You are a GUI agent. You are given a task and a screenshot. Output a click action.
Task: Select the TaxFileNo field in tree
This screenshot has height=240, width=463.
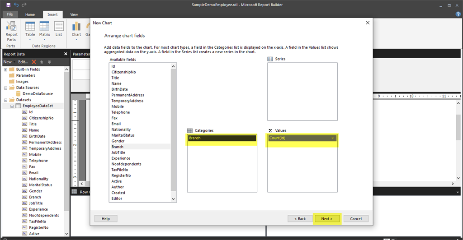tap(38, 222)
